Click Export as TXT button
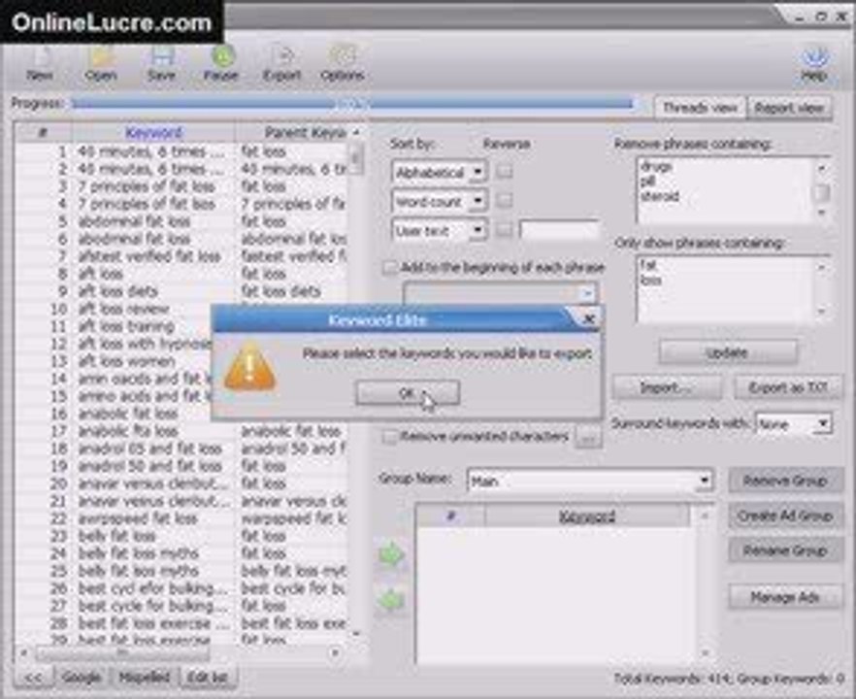This screenshot has width=856, height=699. (787, 387)
